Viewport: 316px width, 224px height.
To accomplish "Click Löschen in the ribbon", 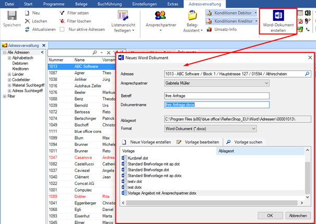I will [x=36, y=21].
